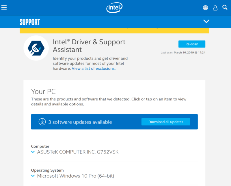The image size is (231, 186).
Task: Click the magnifying glass search icon
Action: 225,7
